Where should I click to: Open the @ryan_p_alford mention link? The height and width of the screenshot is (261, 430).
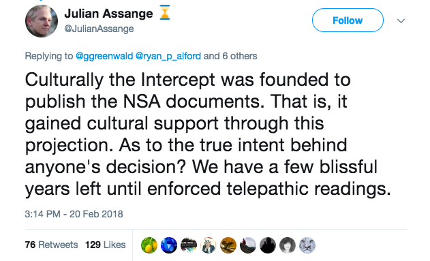coord(168,56)
